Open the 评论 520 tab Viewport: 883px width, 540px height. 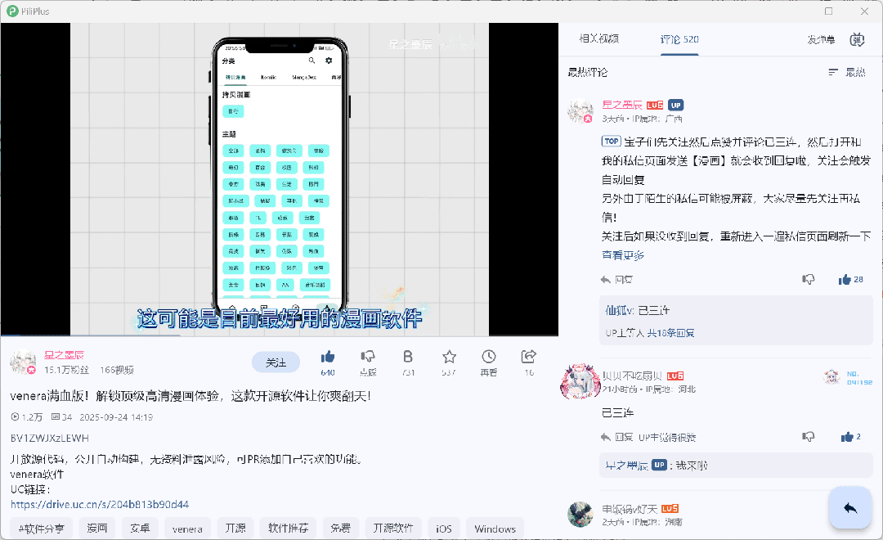click(679, 38)
